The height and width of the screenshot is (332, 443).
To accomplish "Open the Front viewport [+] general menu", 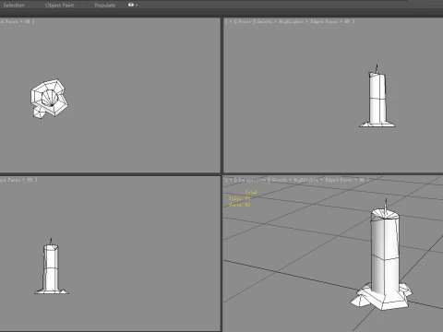I will click(x=230, y=21).
